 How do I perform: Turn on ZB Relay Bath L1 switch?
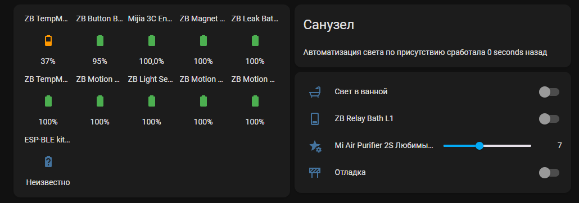(x=549, y=119)
